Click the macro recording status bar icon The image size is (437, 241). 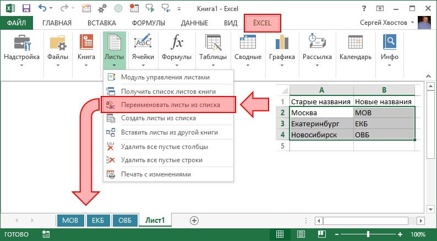point(46,234)
